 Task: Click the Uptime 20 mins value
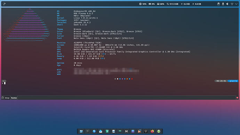(x=78, y=63)
